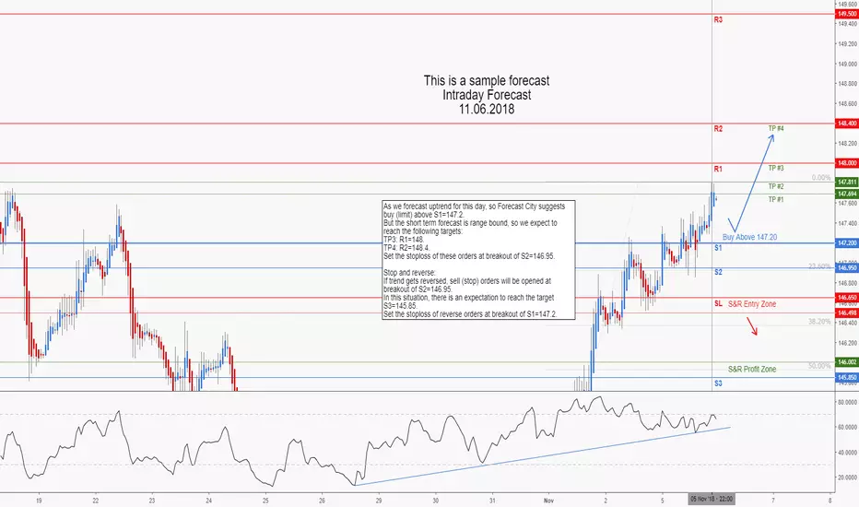Click date 24 on the time axis
859x507 pixels.
pyautogui.click(x=208, y=501)
